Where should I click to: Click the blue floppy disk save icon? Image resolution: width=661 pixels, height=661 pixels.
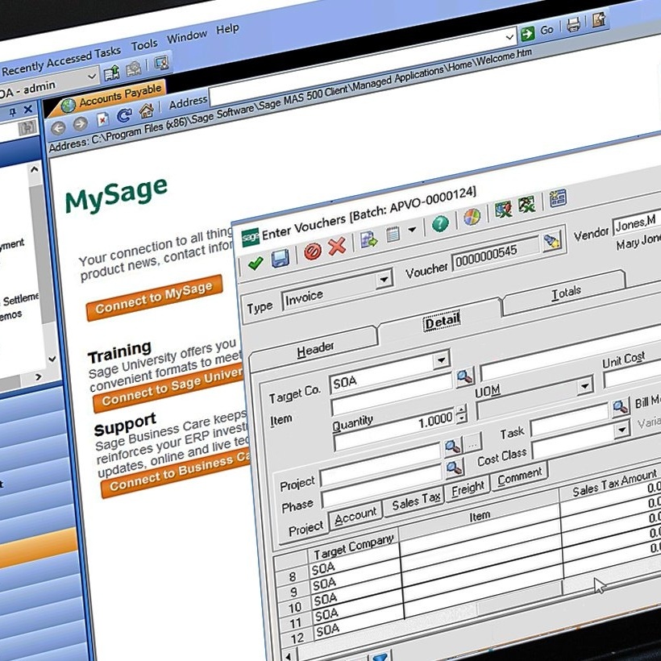click(x=281, y=259)
